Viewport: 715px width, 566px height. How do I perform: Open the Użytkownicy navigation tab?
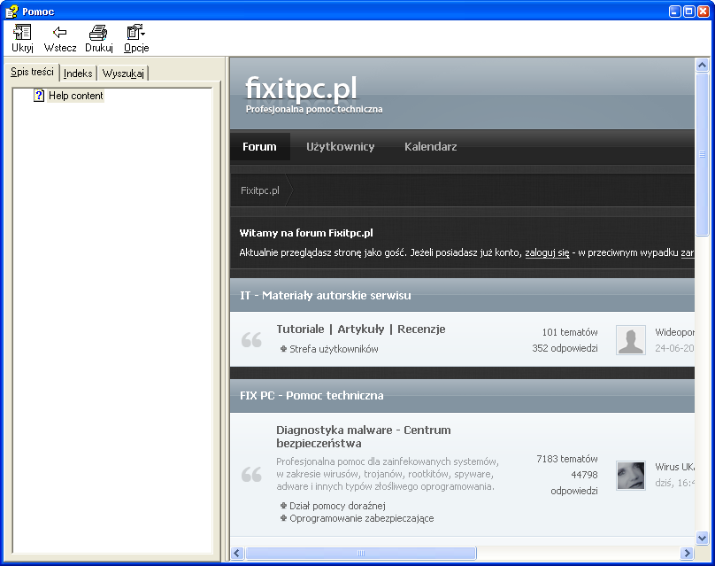tap(340, 146)
